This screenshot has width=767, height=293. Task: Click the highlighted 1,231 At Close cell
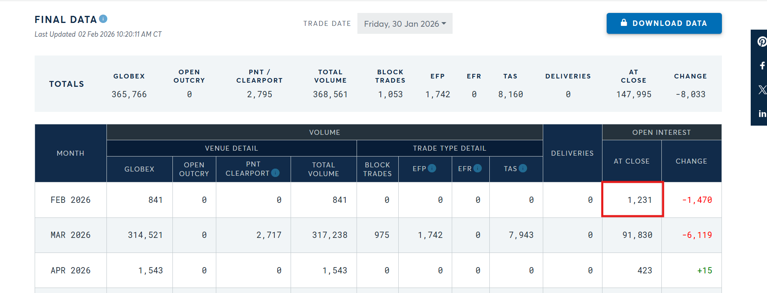(x=633, y=200)
